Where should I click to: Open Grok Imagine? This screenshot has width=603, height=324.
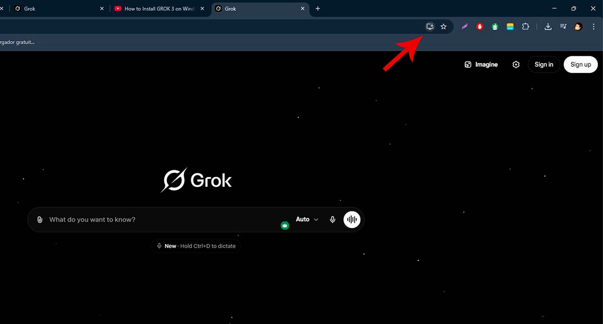[x=480, y=64]
